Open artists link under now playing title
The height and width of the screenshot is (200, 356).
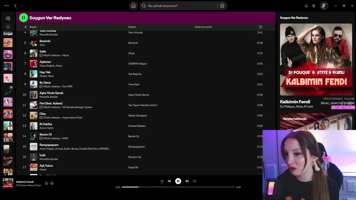pos(28,186)
